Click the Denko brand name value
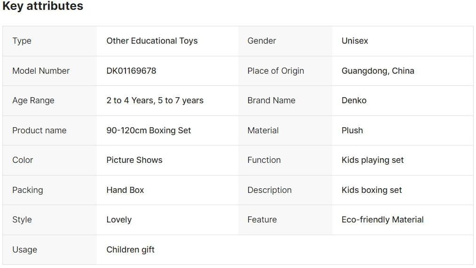This screenshot has height=268, width=476. coord(354,100)
